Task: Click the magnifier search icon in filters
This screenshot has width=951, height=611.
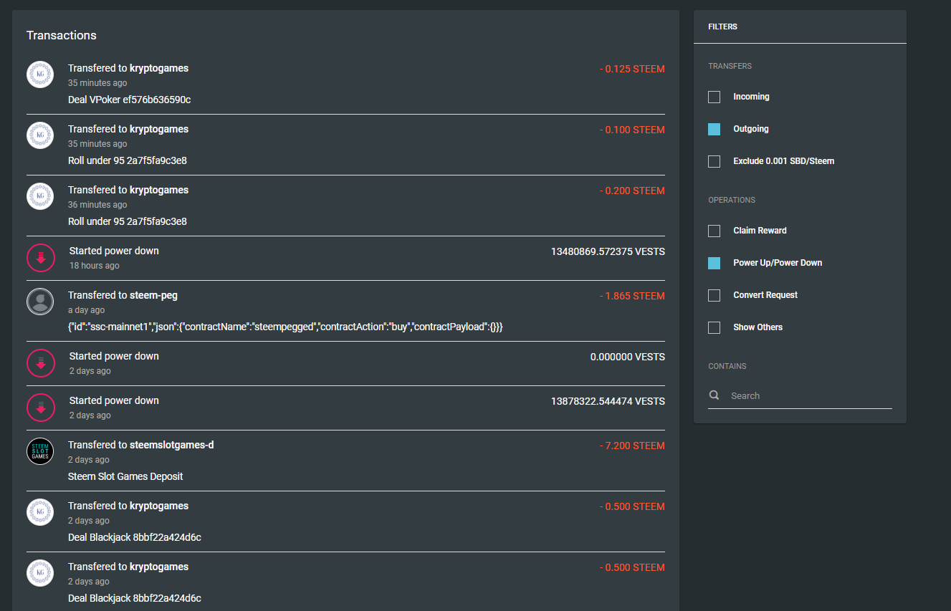Action: click(715, 395)
